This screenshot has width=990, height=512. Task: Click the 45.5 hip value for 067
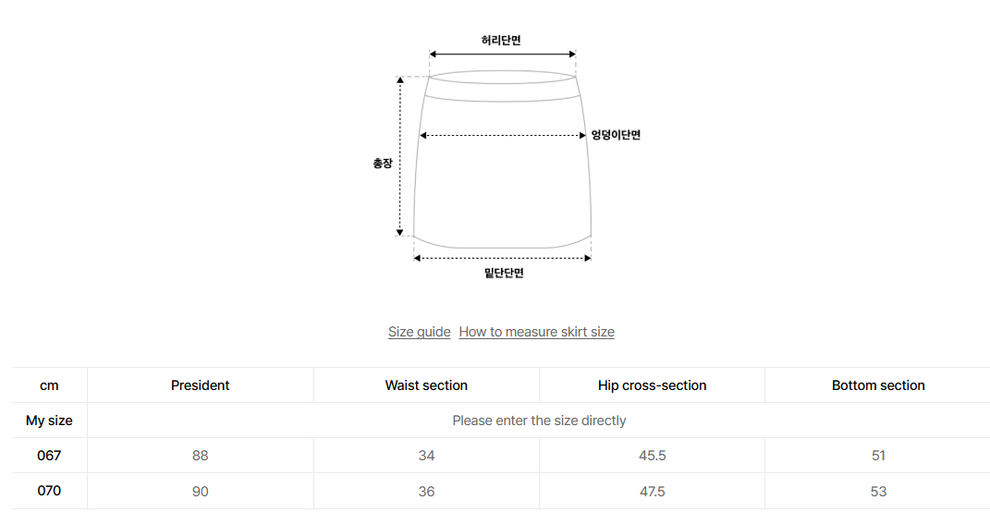653,456
